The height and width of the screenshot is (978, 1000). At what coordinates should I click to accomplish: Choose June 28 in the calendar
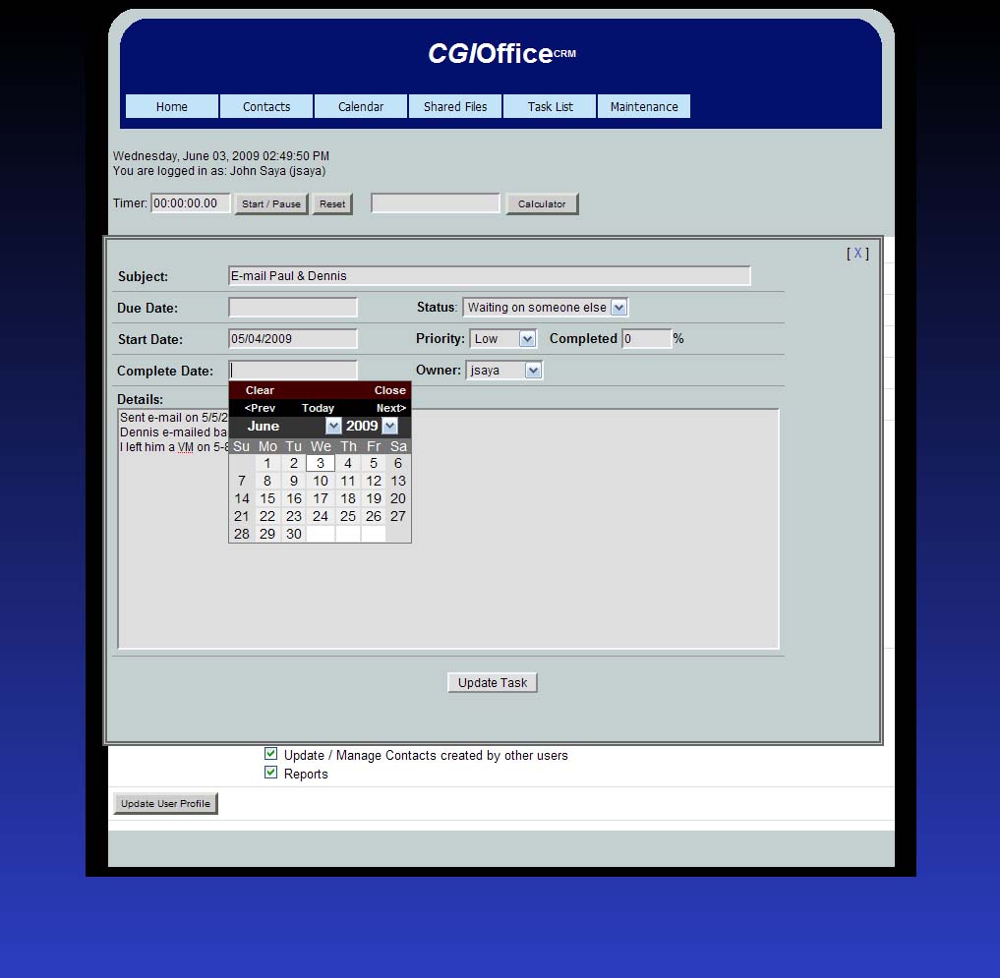242,534
